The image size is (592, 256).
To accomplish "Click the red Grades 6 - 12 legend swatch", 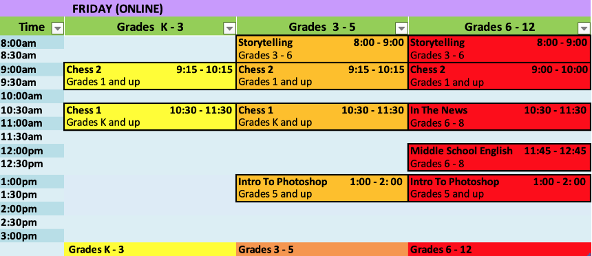I will (x=500, y=249).
